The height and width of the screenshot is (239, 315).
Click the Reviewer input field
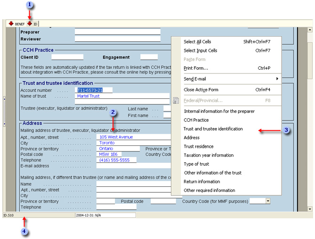(118, 39)
